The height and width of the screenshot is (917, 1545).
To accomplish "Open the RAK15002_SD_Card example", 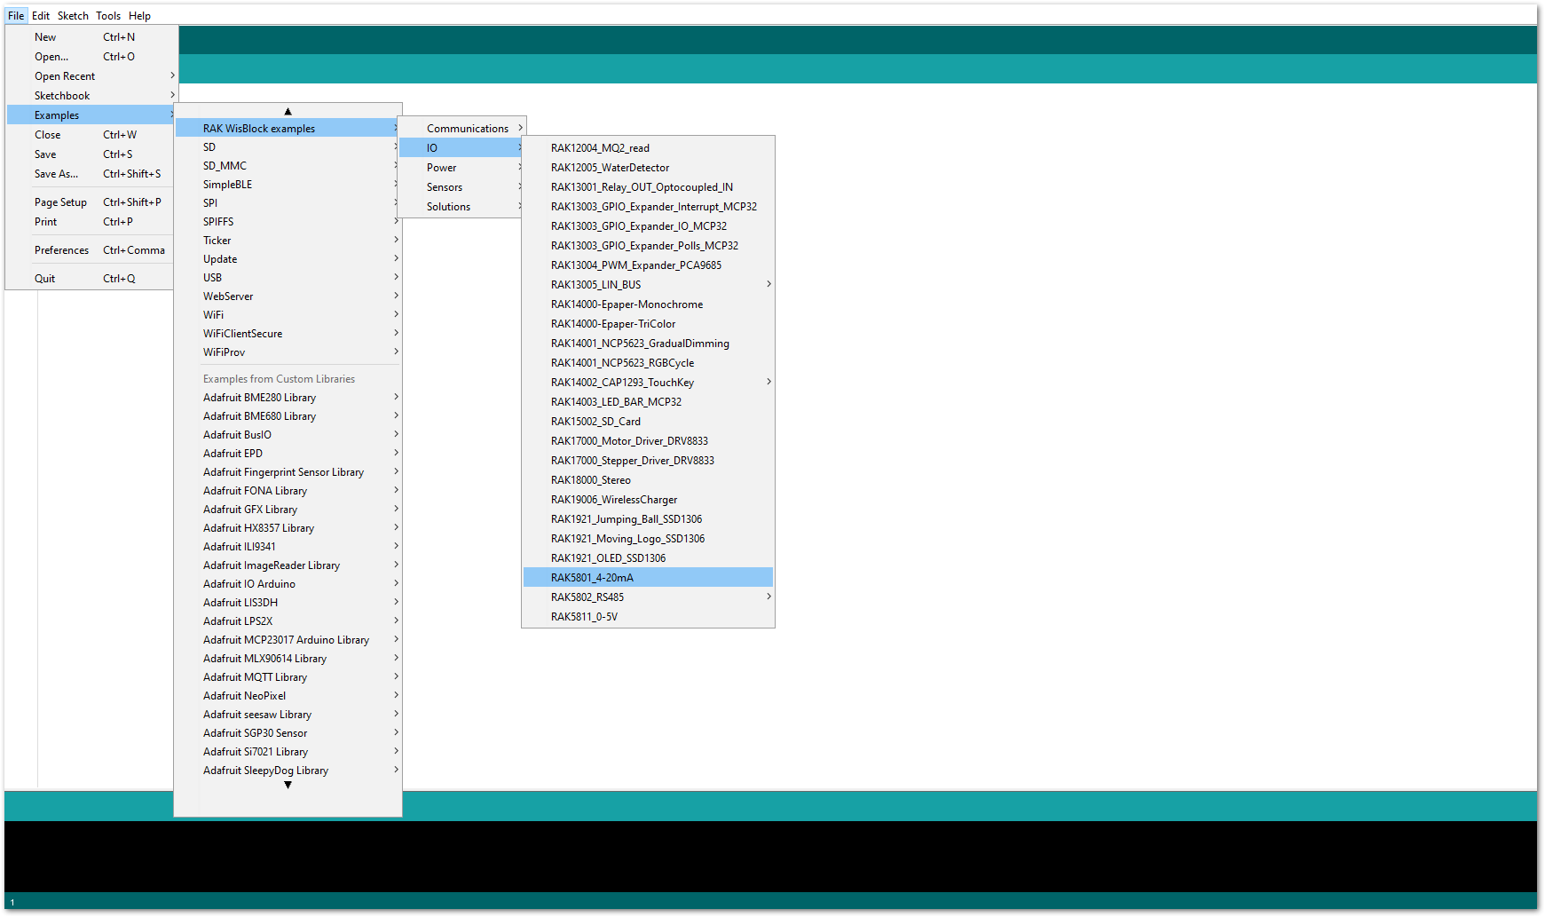I will click(648, 422).
